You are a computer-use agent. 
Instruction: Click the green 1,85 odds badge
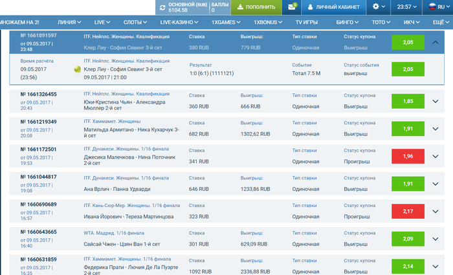408,101
